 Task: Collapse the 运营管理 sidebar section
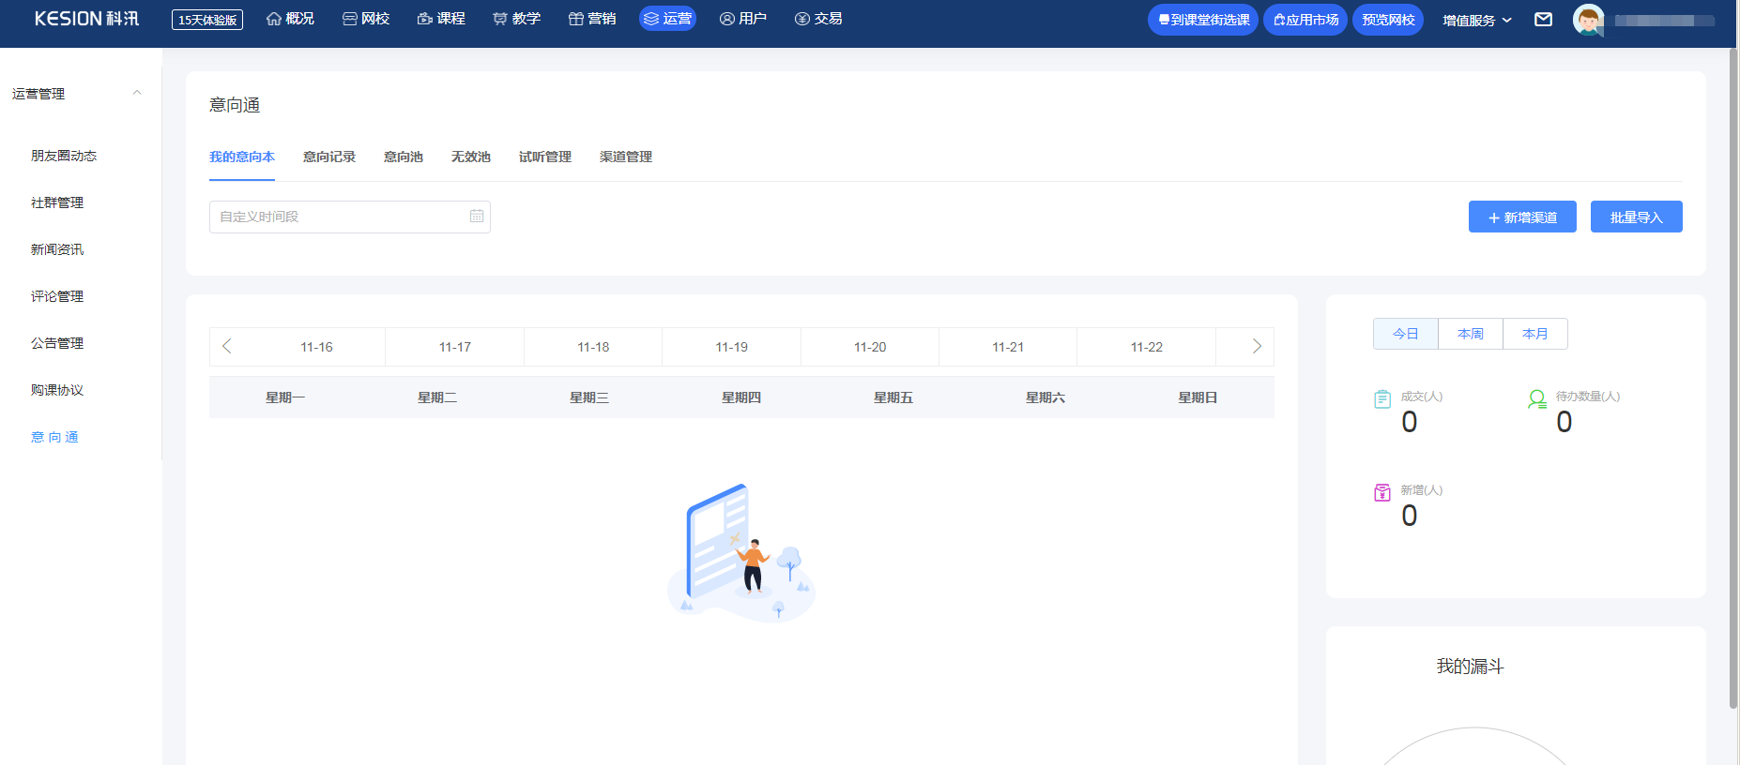(x=137, y=93)
